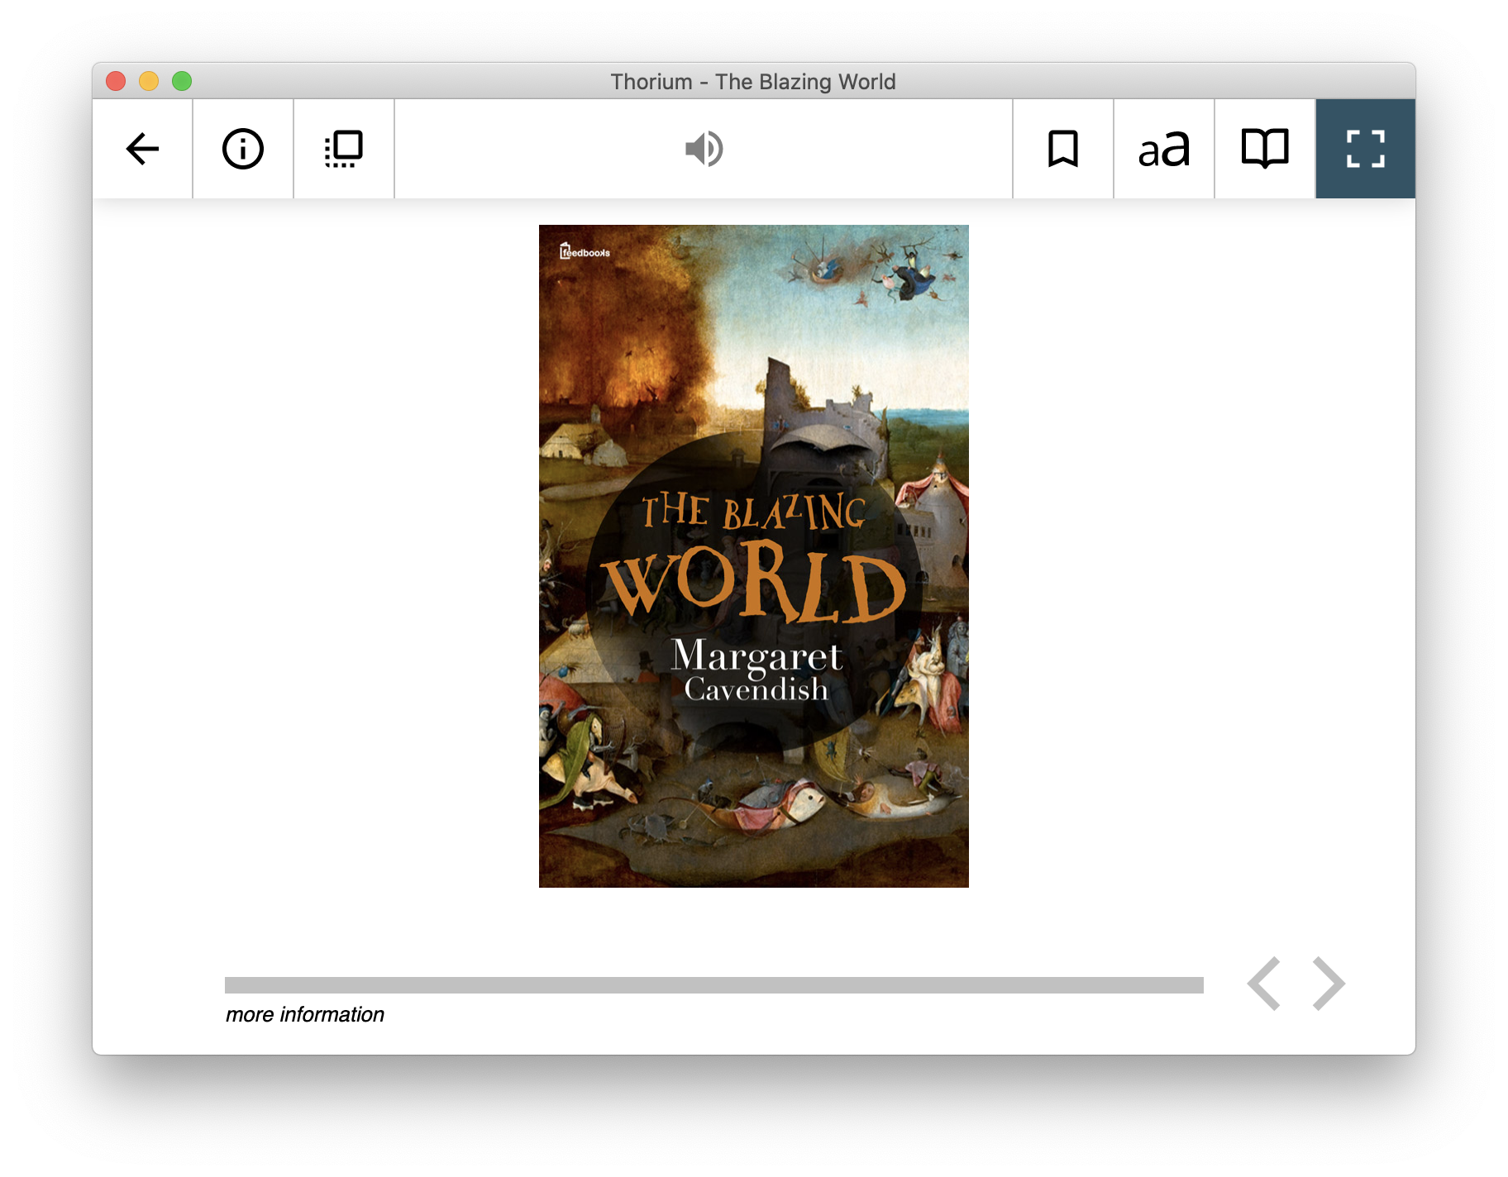Go to next page chevron

tap(1329, 984)
